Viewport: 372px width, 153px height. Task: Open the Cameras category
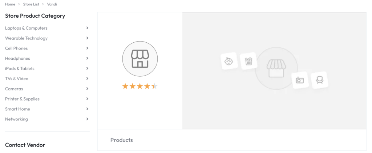point(14,89)
